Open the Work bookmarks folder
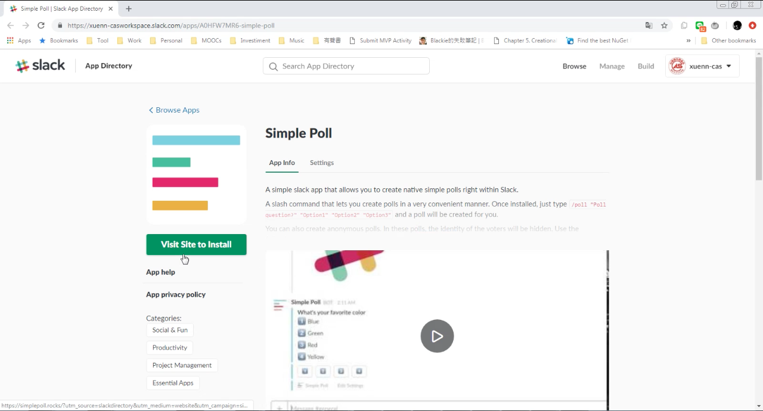Viewport: 763px width, 411px height. tap(129, 41)
